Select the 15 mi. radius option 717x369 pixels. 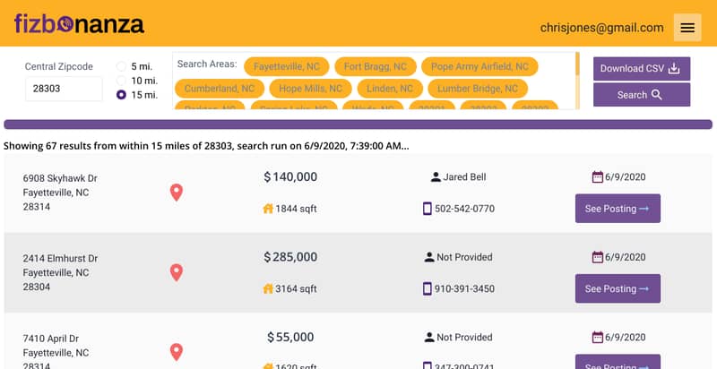[121, 95]
